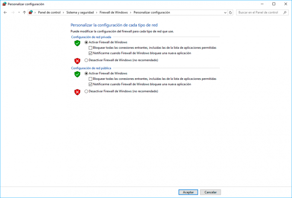This screenshot has height=198, width=292.
Task: Refresh the page with the refresh icon
Action: click(230, 12)
